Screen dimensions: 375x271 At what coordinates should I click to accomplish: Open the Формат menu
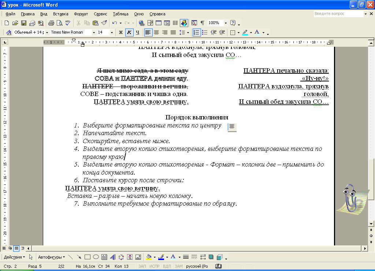(x=81, y=14)
